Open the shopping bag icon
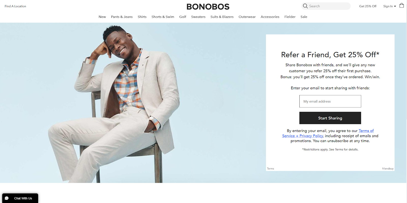Image resolution: width=407 pixels, height=203 pixels. pos(402,6)
